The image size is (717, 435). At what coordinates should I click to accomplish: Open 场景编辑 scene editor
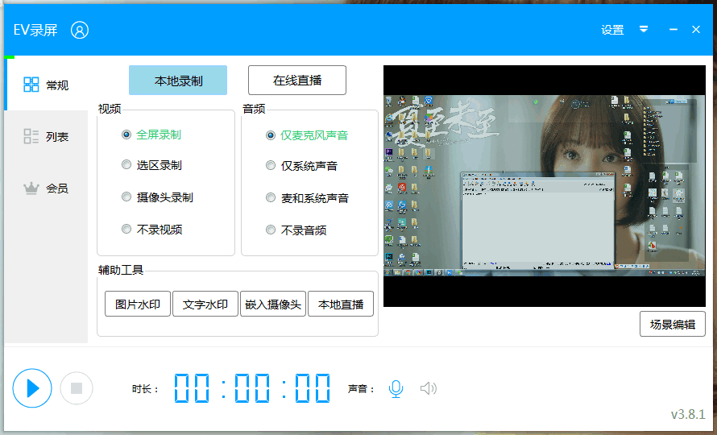[672, 325]
